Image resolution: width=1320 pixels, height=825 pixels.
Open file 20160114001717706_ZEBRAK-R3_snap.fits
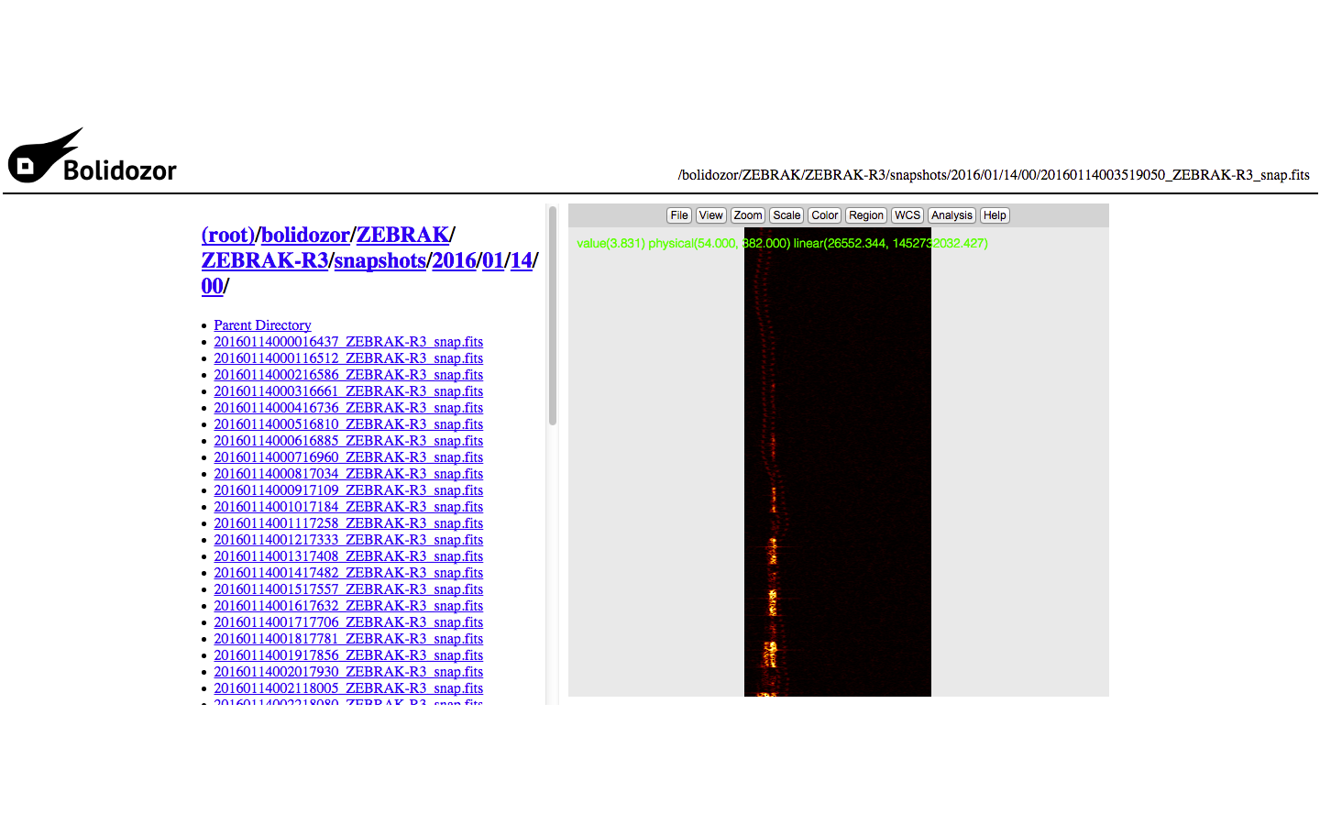348,622
